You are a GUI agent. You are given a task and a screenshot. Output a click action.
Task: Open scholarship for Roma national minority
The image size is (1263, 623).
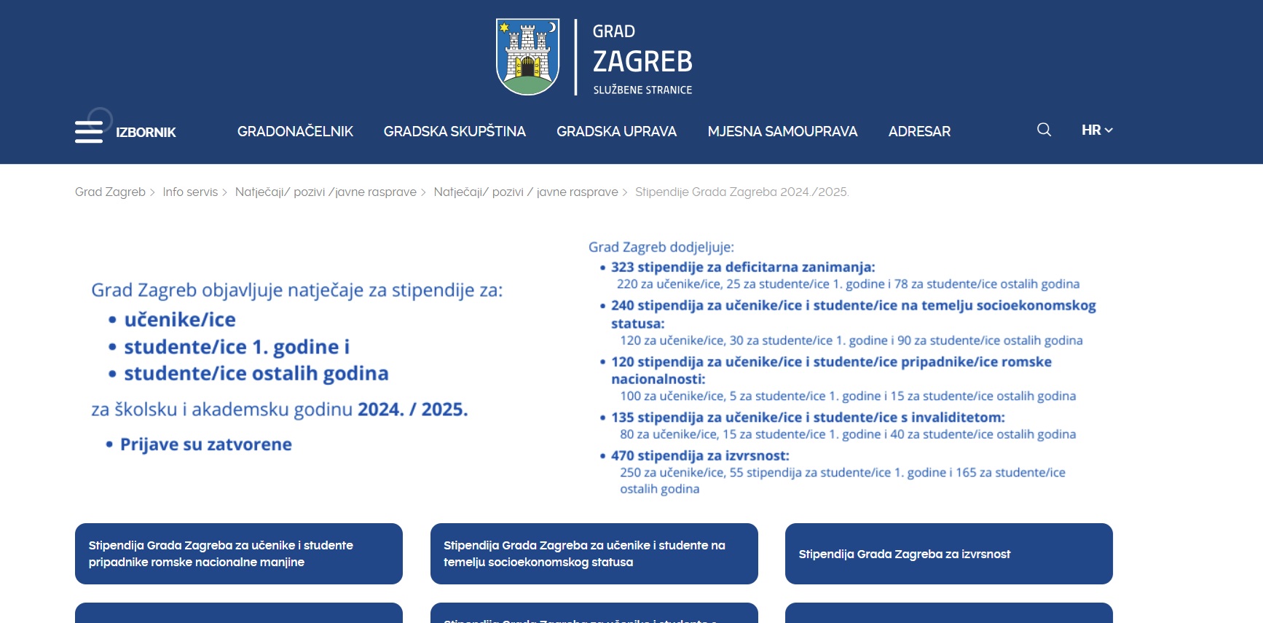click(239, 554)
